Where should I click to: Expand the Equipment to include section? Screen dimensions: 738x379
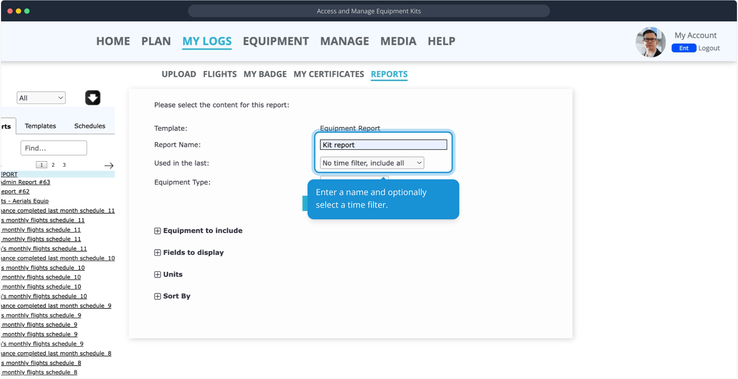pyautogui.click(x=157, y=231)
